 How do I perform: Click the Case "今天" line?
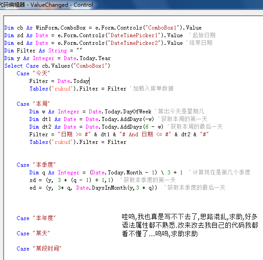pos(33,74)
